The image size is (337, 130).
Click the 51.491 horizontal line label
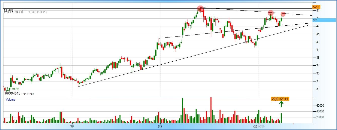pyautogui.click(x=9, y=10)
